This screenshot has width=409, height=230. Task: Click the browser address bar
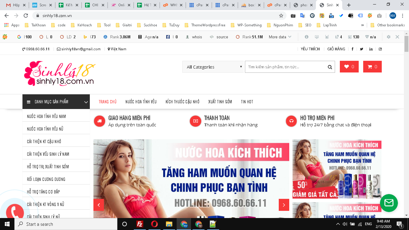point(159,16)
